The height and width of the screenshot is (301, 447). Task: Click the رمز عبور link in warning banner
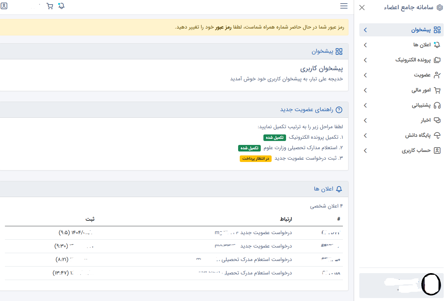pos(223,27)
